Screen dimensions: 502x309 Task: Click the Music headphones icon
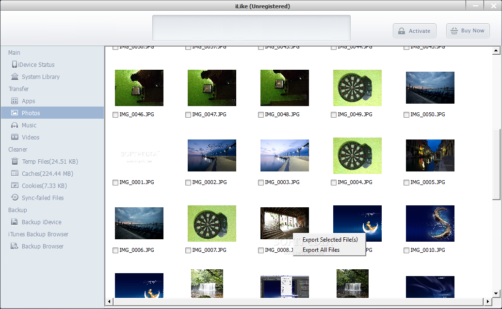tap(15, 125)
